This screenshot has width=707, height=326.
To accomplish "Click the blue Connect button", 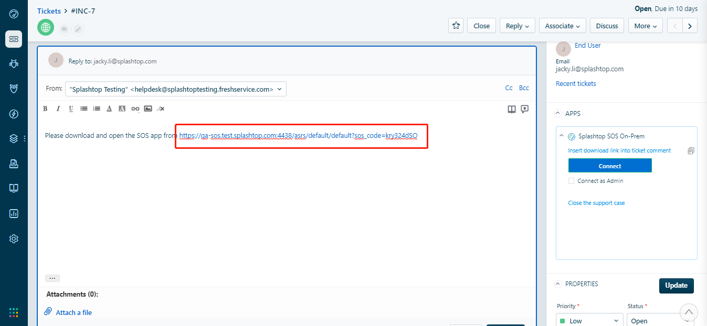I will [610, 166].
